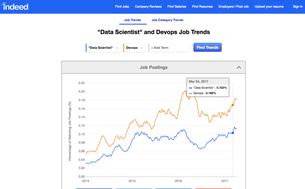Open the Find Salaries page
305x189 pixels.
[x=176, y=6]
